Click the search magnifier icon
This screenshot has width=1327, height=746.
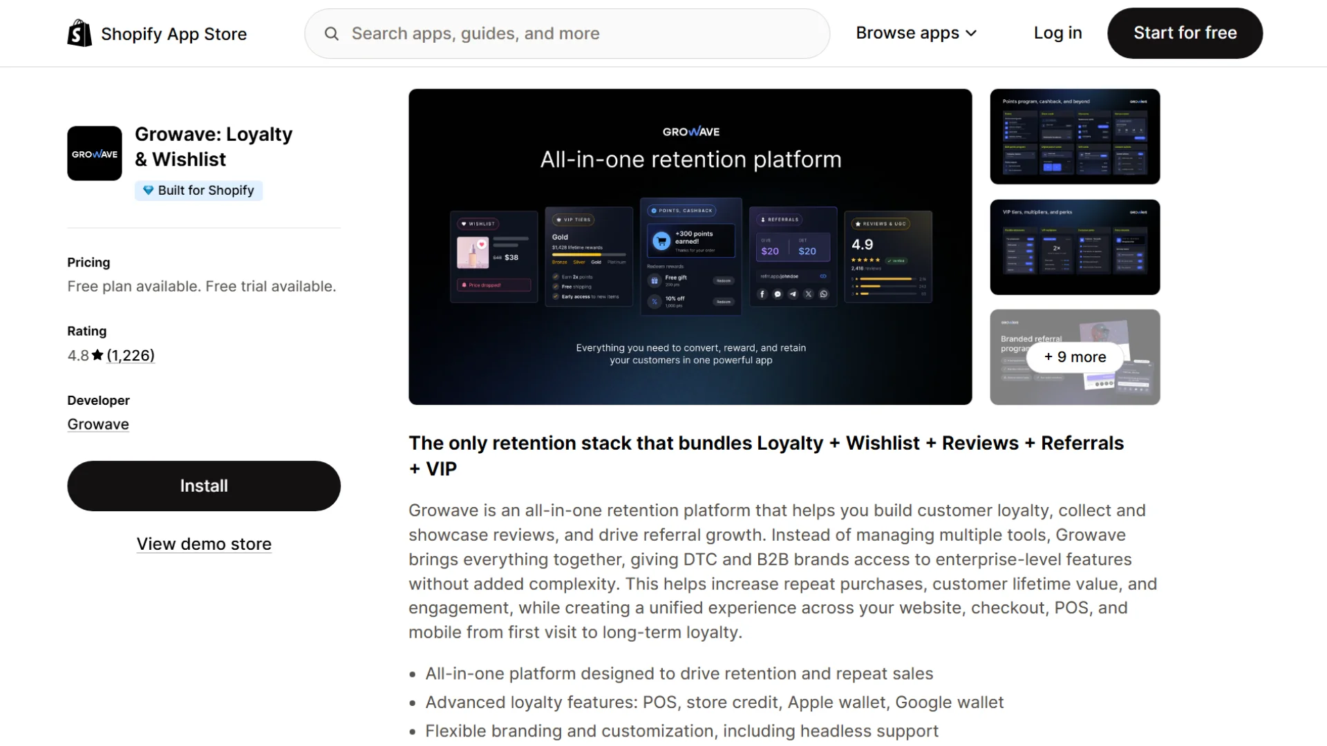click(332, 33)
